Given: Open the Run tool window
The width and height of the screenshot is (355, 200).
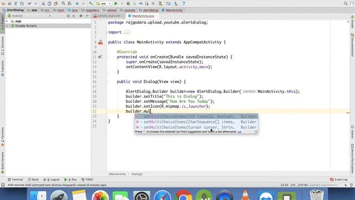Looking at the screenshot, I should coord(70,179).
